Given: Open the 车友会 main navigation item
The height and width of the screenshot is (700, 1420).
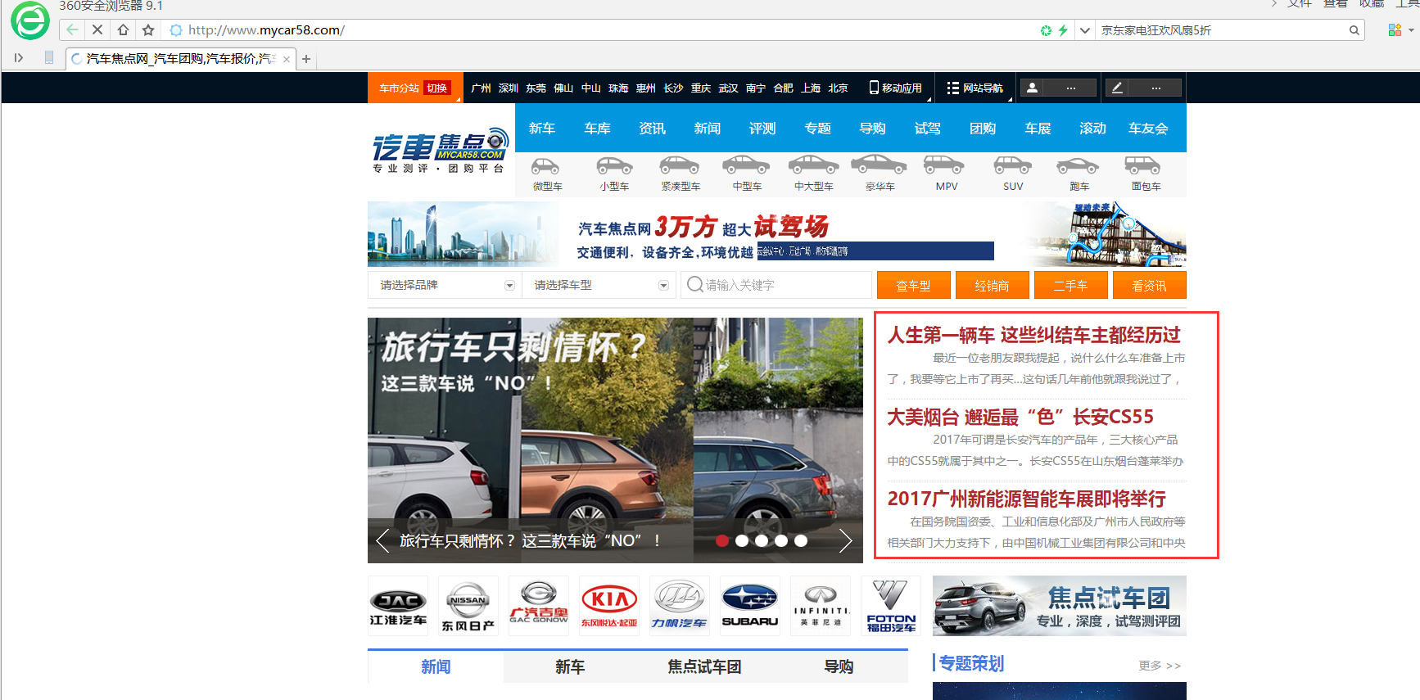Looking at the screenshot, I should [1148, 129].
